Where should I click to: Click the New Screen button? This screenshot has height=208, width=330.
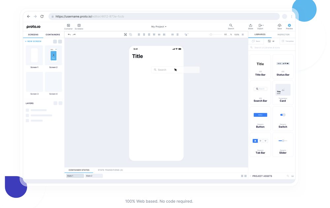pos(33,41)
